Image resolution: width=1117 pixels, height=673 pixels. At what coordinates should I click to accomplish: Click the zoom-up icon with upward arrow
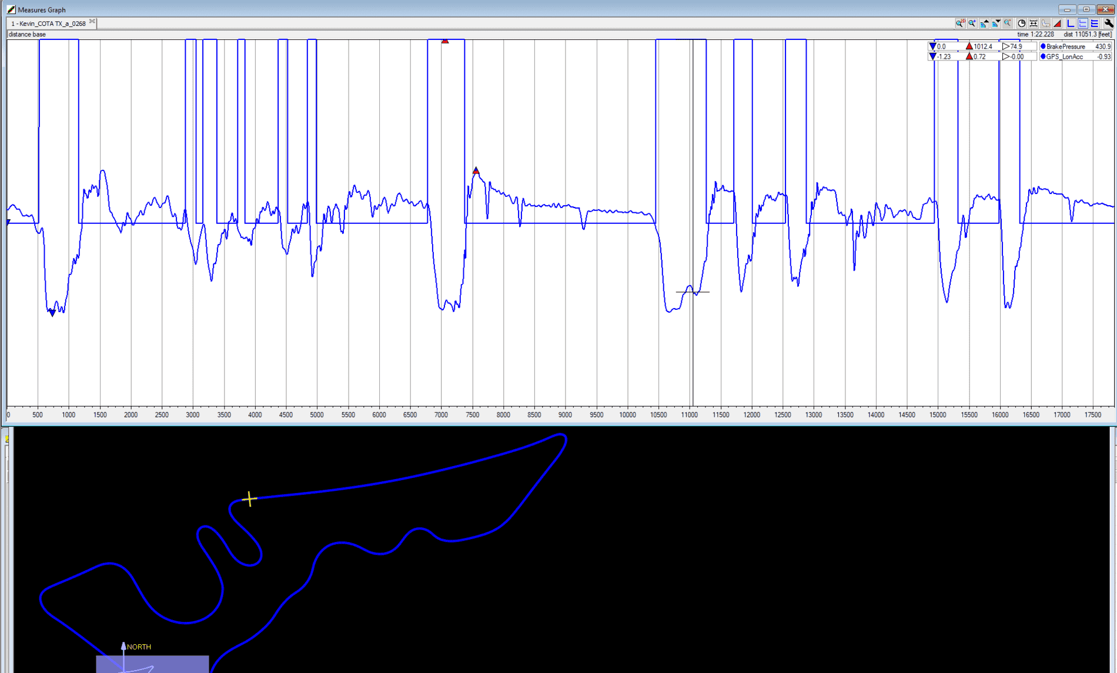pos(984,24)
